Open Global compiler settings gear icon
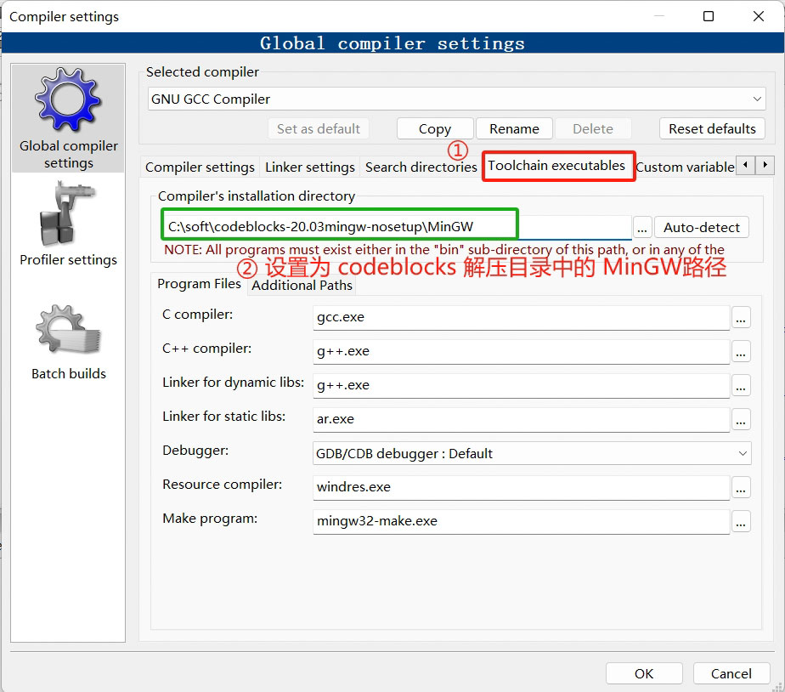This screenshot has width=785, height=692. (x=68, y=99)
